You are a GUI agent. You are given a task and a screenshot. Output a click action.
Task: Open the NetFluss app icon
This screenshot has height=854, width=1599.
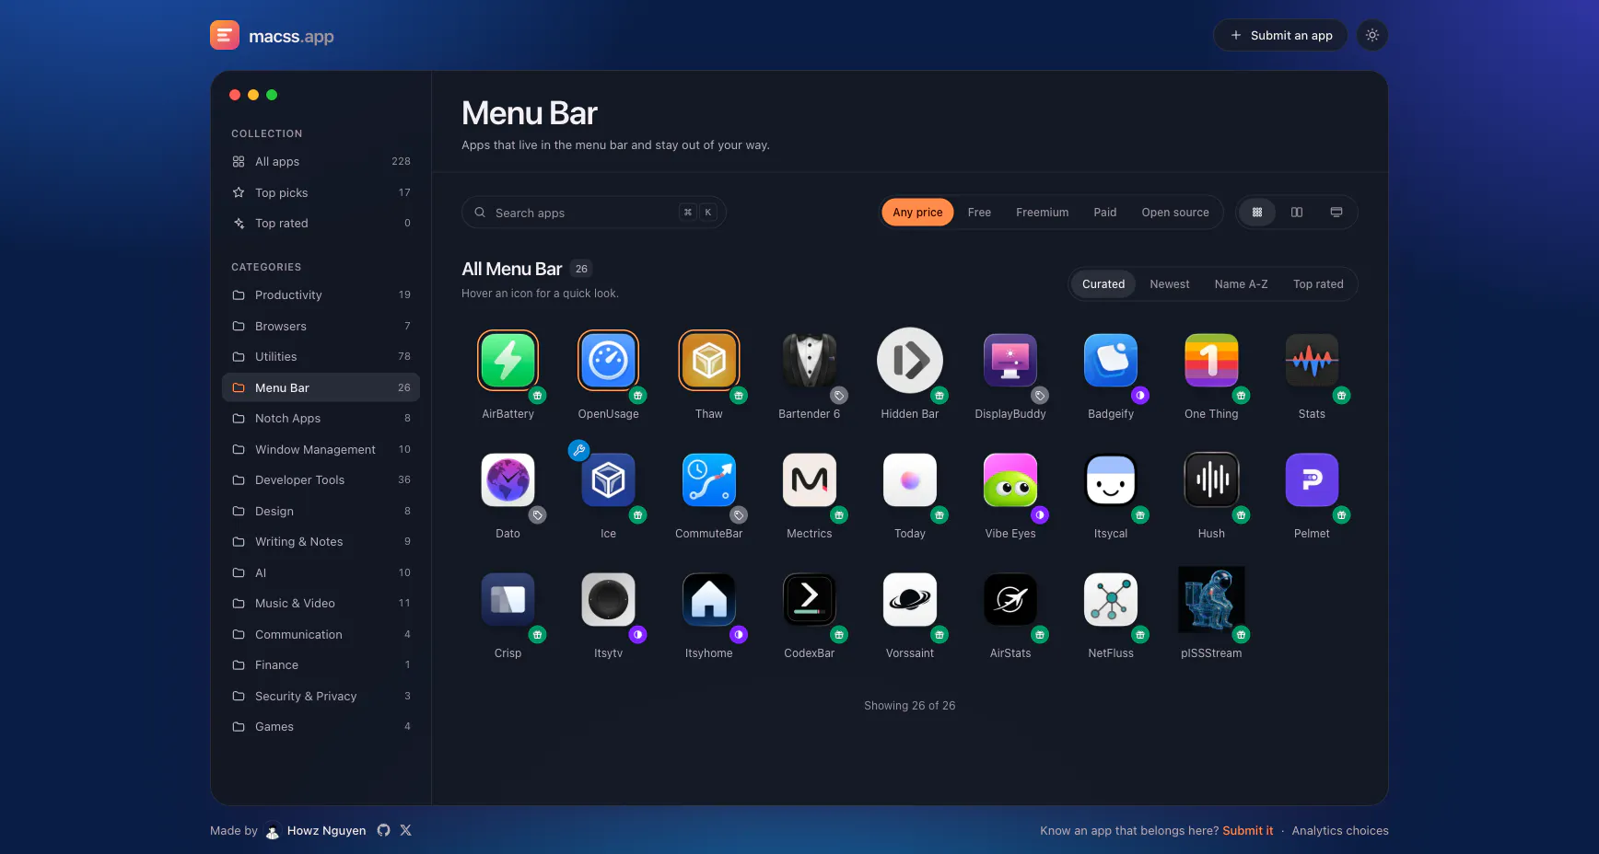[x=1111, y=599]
